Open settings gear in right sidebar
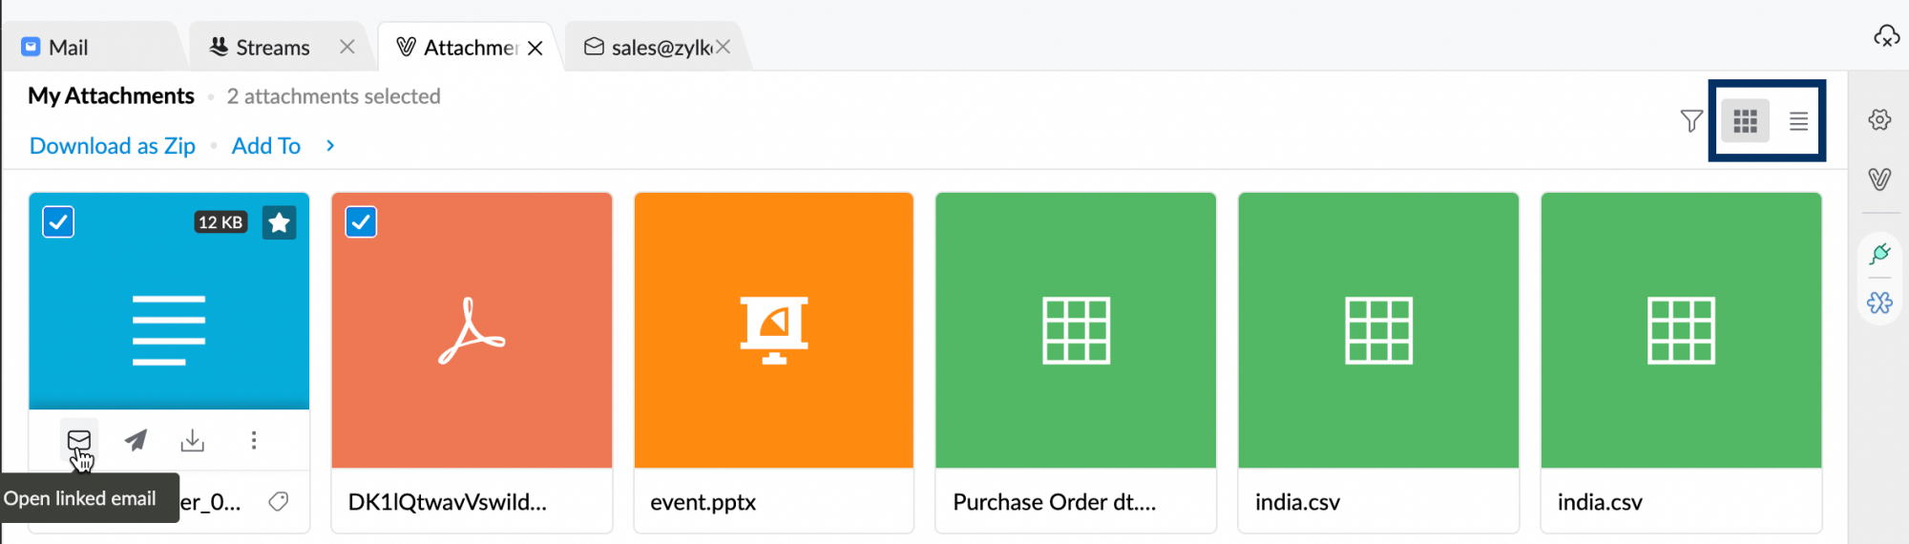The image size is (1909, 544). [1879, 120]
